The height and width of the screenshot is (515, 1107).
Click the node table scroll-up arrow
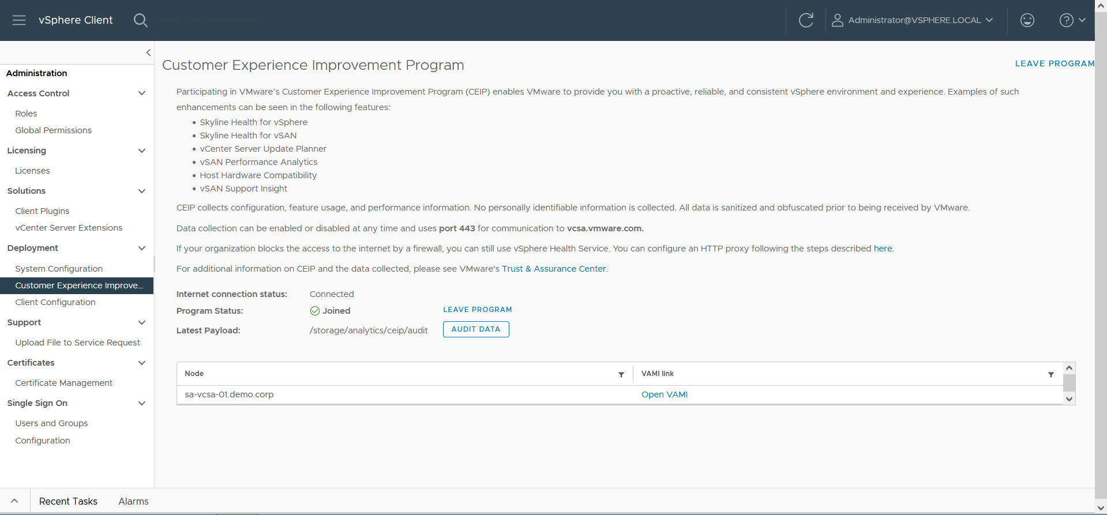pyautogui.click(x=1069, y=368)
